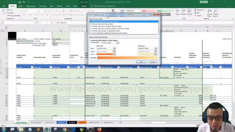Screen dimensions: 235x132
Task: Cancel the New Formatting Rule dialog
Action: point(153,62)
